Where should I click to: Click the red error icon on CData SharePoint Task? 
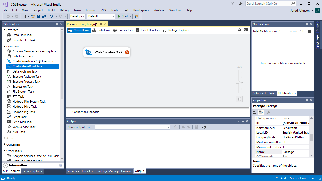[x=127, y=52]
